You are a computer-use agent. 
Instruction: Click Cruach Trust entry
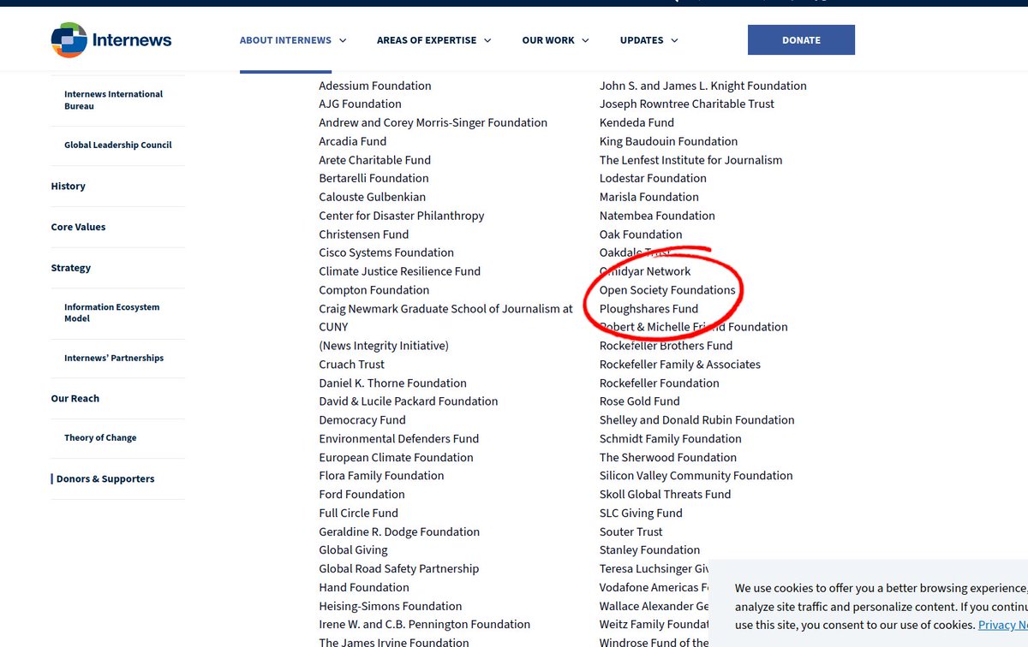(x=352, y=365)
